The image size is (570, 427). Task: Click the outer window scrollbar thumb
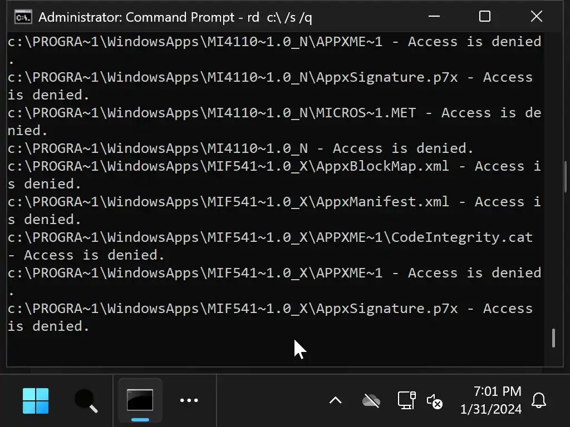click(x=566, y=178)
